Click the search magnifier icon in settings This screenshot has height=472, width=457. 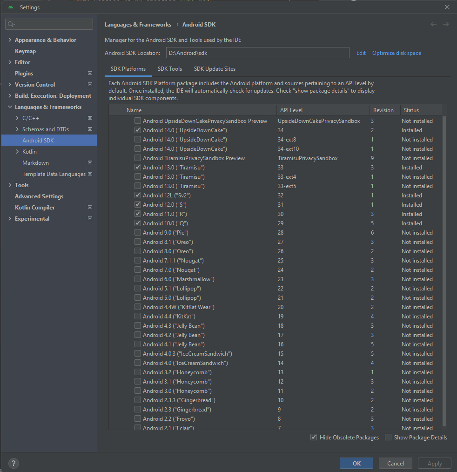click(x=11, y=24)
